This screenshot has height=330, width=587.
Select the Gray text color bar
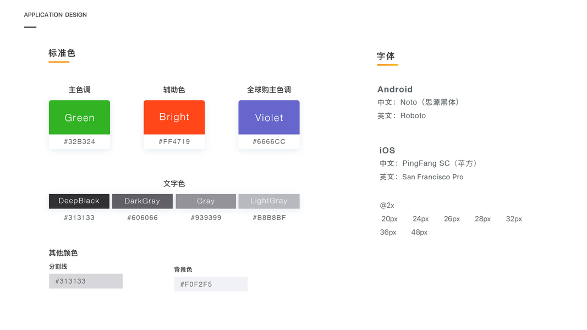pos(206,201)
